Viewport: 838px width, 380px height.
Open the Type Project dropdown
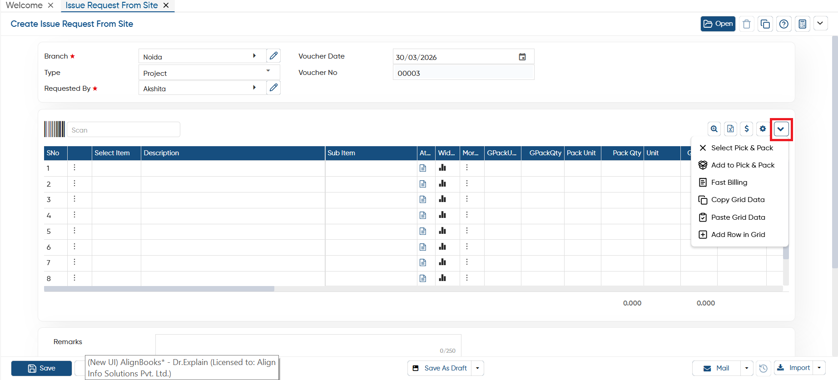268,71
